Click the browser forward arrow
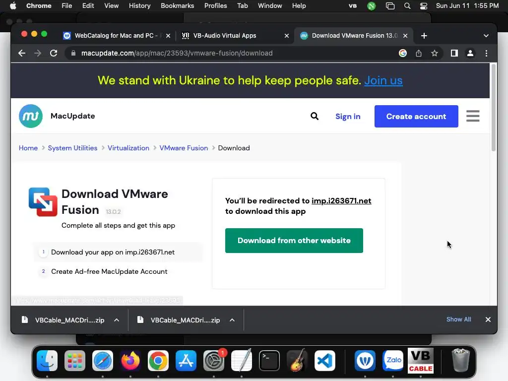508x381 pixels. (38, 53)
